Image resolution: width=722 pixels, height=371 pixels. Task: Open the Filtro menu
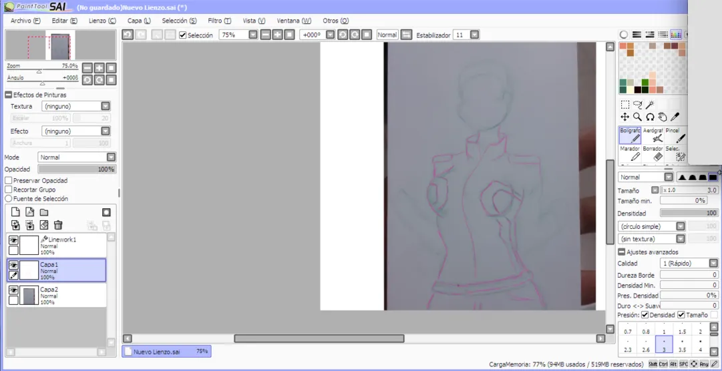220,21
